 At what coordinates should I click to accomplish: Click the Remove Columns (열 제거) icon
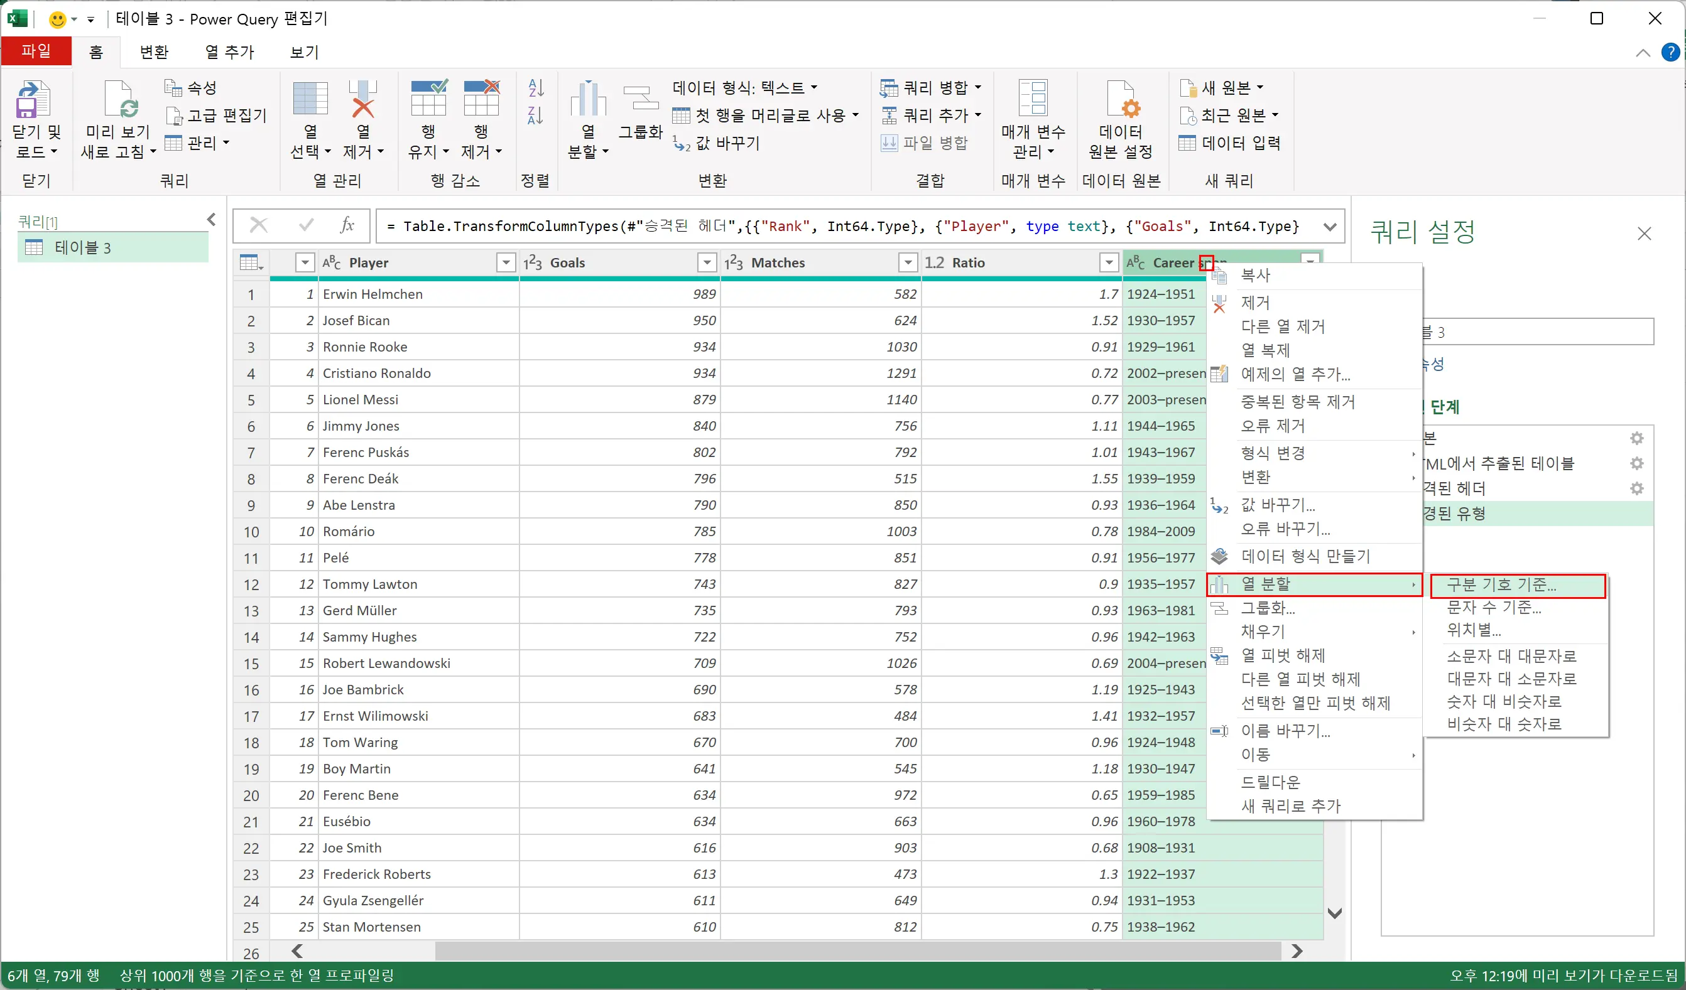click(362, 100)
